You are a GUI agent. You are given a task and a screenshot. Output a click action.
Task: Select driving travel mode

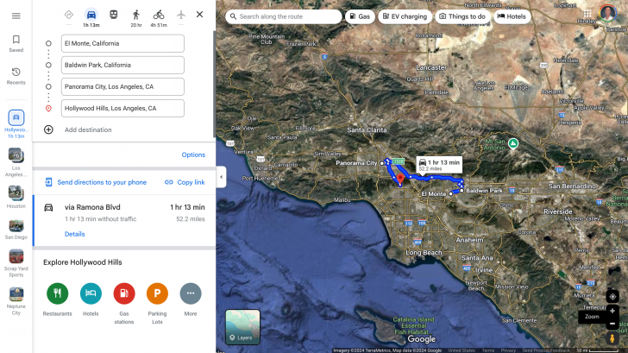(91, 15)
